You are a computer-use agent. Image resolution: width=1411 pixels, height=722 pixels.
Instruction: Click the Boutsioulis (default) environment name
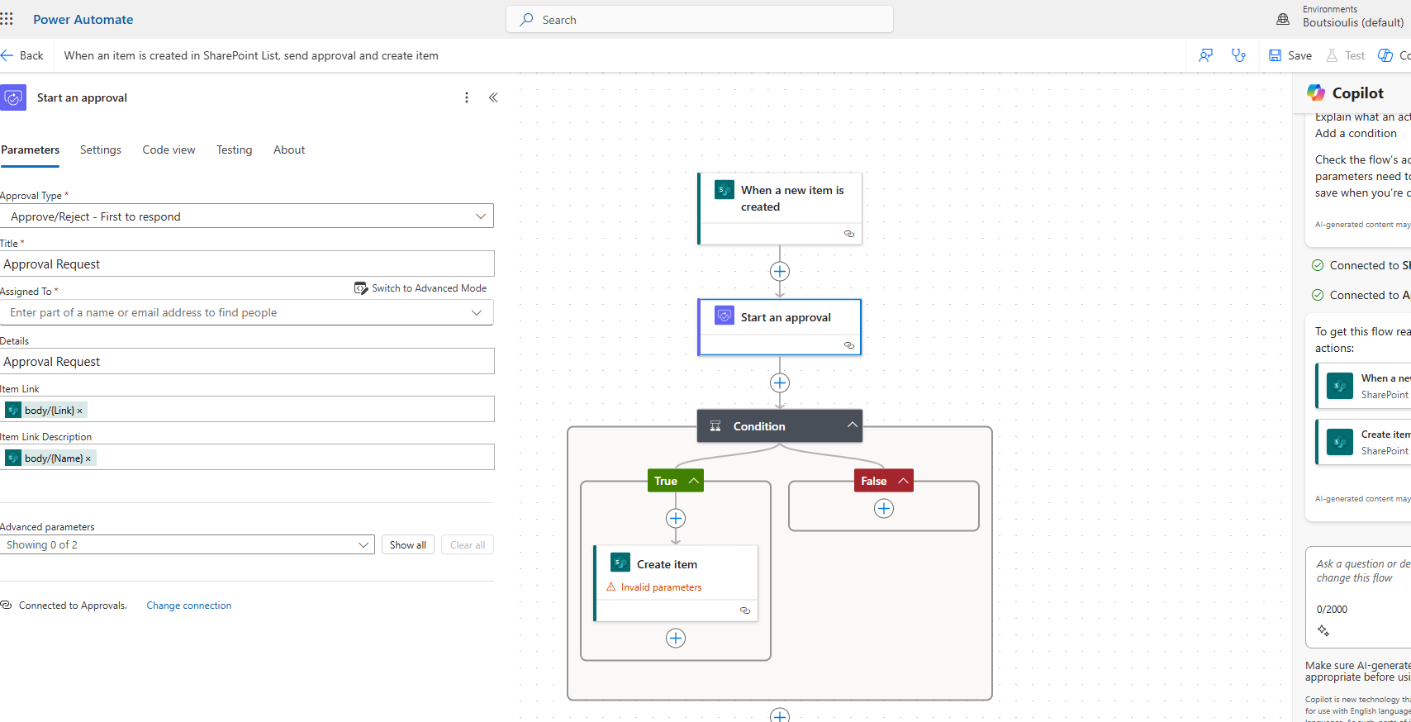point(1353,22)
